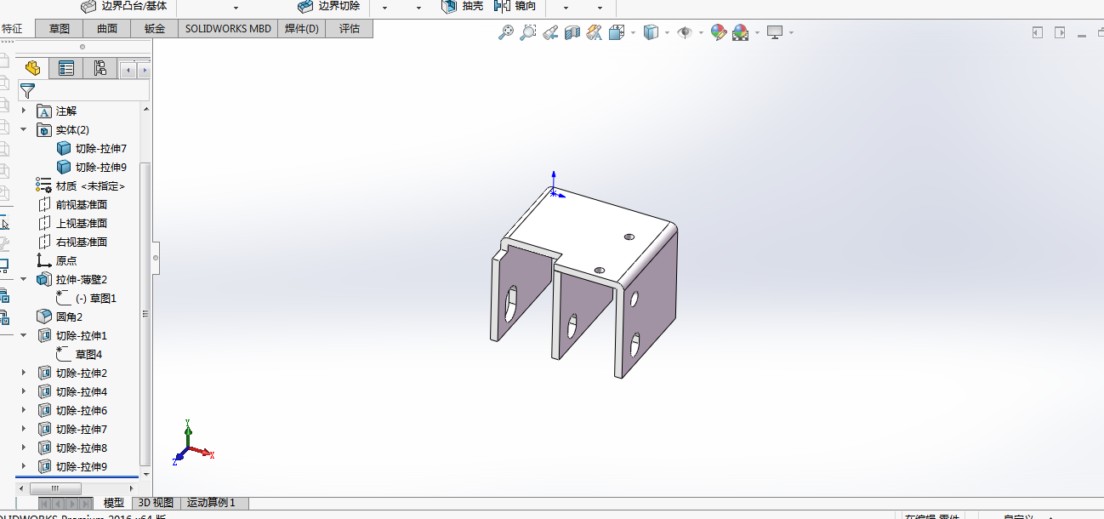Switch to the 草图 (Sketch) tab
This screenshot has width=1104, height=519.
[60, 28]
